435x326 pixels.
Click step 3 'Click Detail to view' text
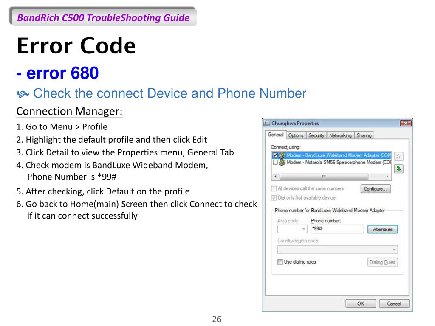(x=125, y=152)
